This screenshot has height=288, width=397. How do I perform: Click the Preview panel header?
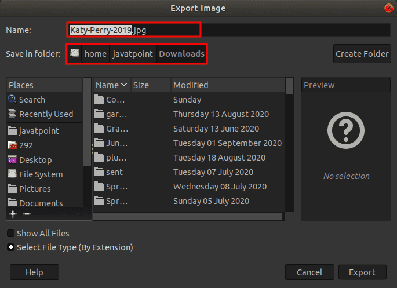point(346,85)
